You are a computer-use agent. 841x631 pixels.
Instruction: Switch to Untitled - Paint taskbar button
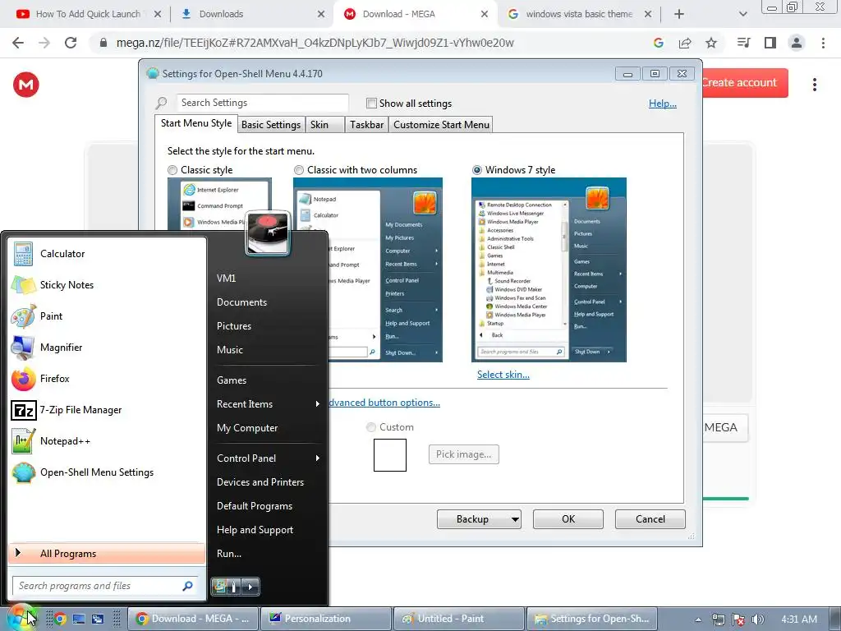[x=458, y=619]
